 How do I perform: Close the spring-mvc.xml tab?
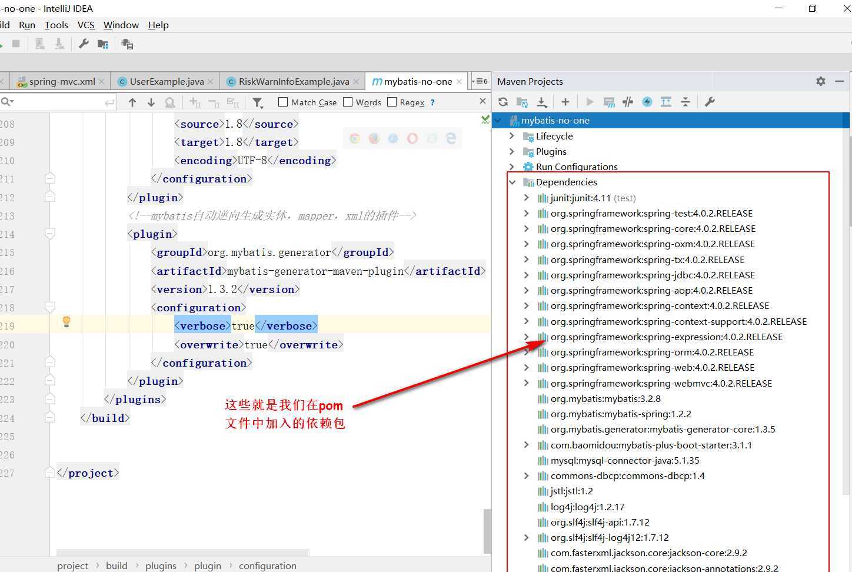101,82
